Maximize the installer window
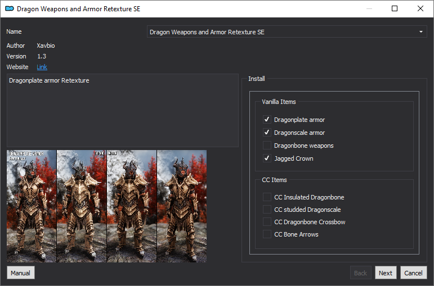The image size is (434, 286). coord(395,8)
